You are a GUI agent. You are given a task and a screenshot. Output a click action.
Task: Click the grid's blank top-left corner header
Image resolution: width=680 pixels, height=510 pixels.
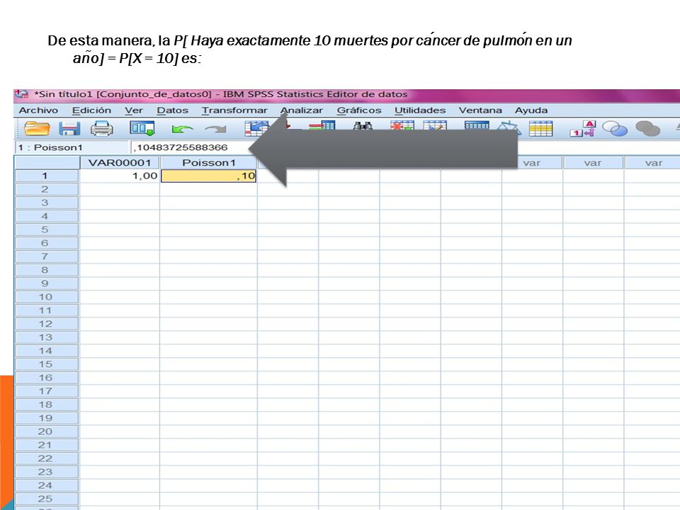pyautogui.click(x=47, y=163)
